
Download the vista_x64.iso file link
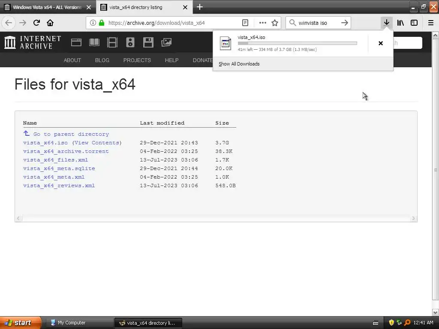coord(45,143)
